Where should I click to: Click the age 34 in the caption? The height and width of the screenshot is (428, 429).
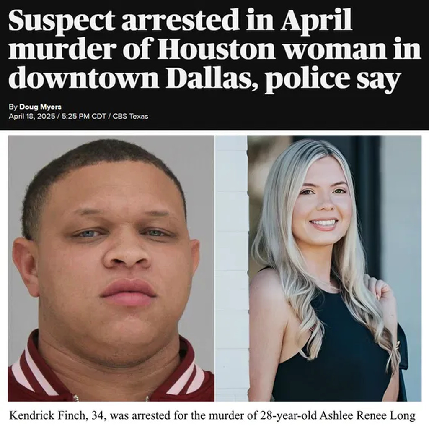tap(97, 416)
